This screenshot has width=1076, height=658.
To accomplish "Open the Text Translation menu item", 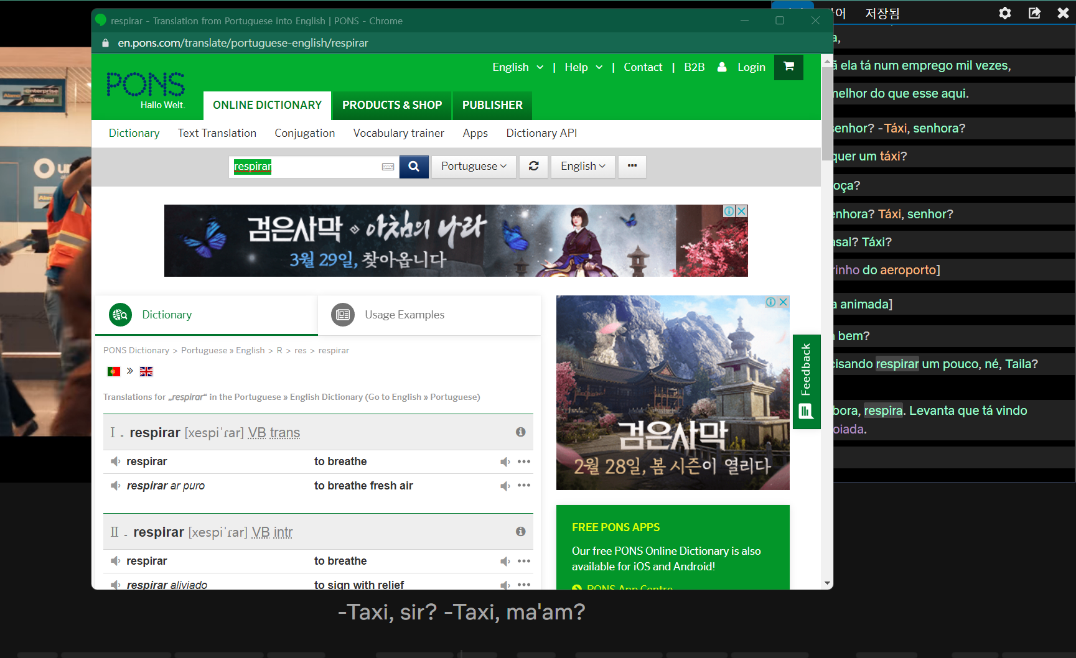I will 217,133.
